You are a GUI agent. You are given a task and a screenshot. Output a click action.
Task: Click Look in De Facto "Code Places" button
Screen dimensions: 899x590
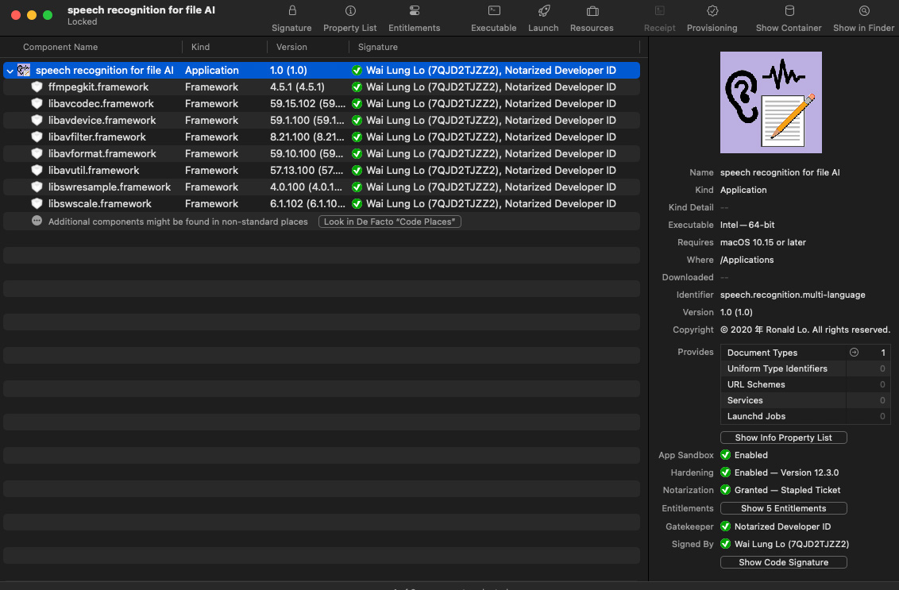tap(390, 222)
